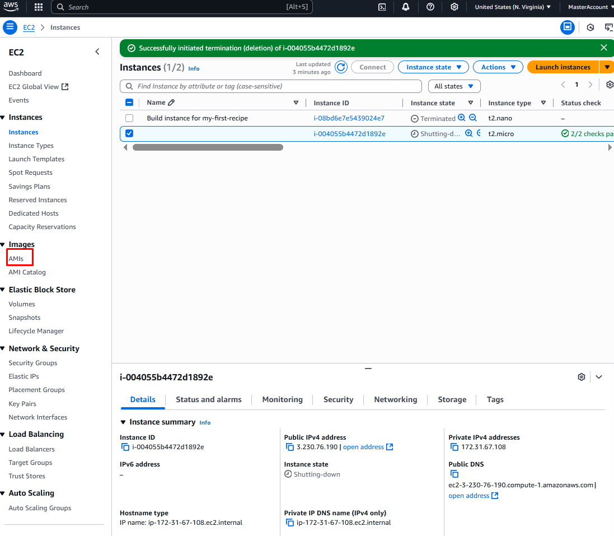Open the AWS services grid menu
Image resolution: width=614 pixels, height=536 pixels.
[39, 7]
